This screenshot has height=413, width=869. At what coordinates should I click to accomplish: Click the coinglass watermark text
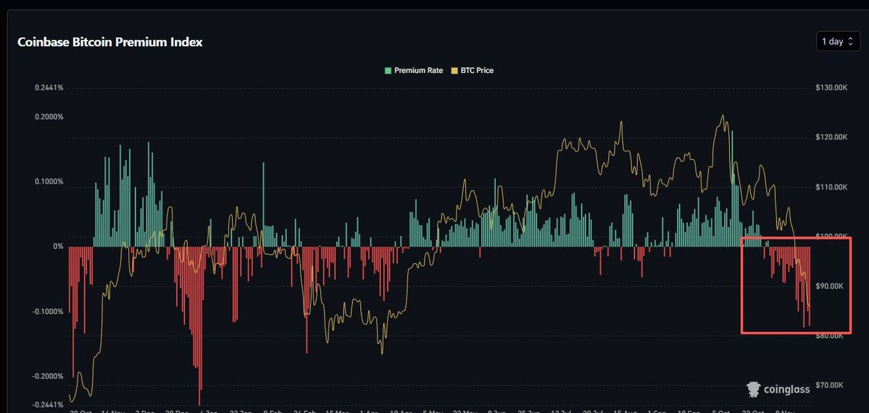click(x=786, y=390)
